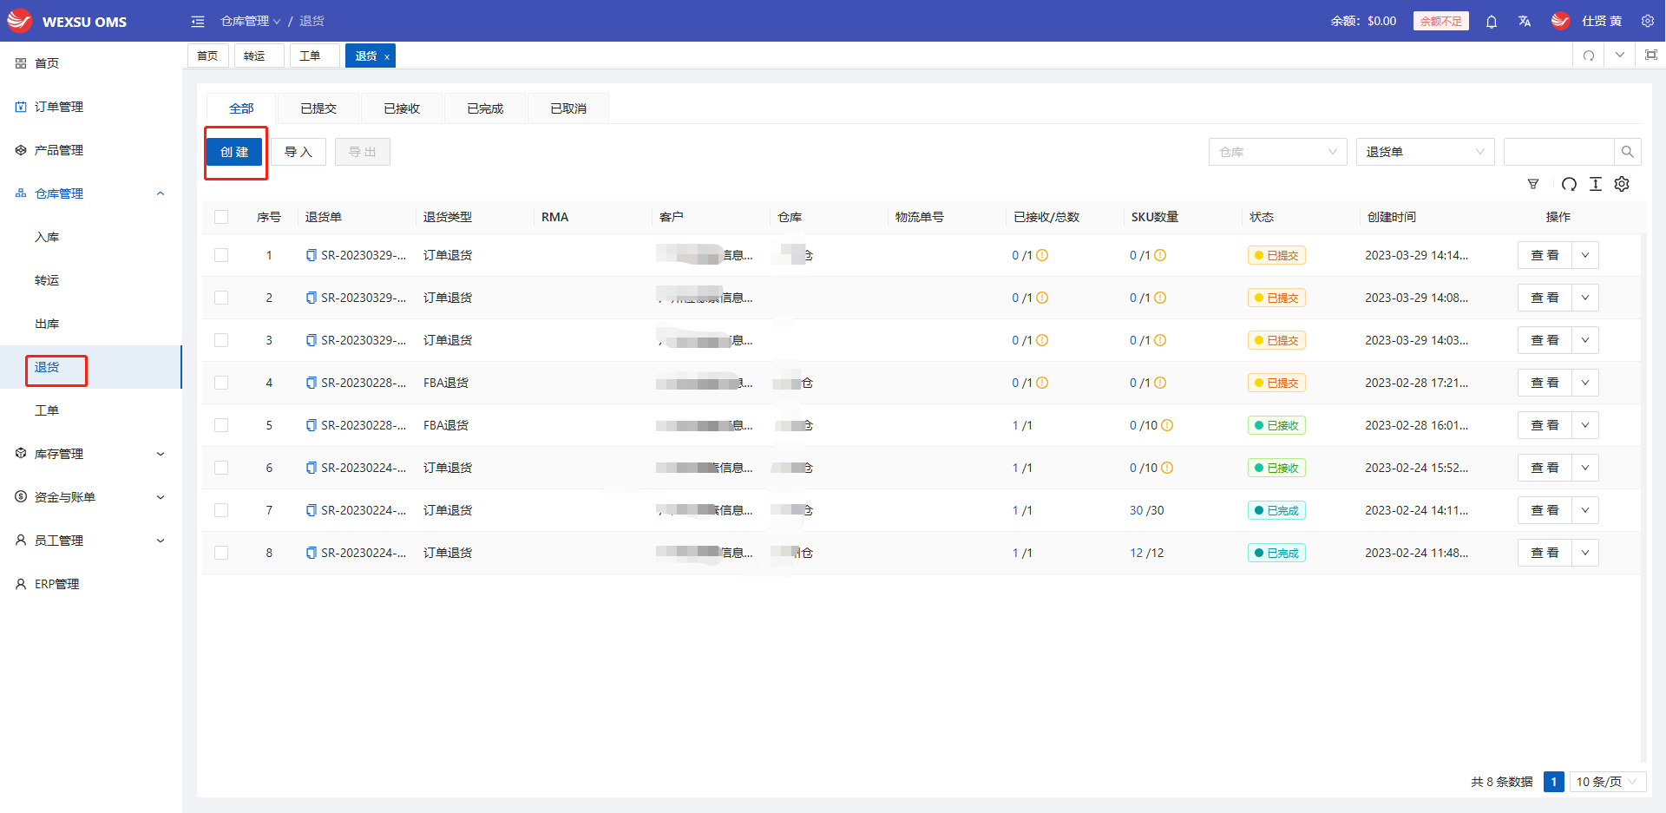1666x813 pixels.
Task: Open ERP管理 in the sidebar
Action: (x=91, y=584)
